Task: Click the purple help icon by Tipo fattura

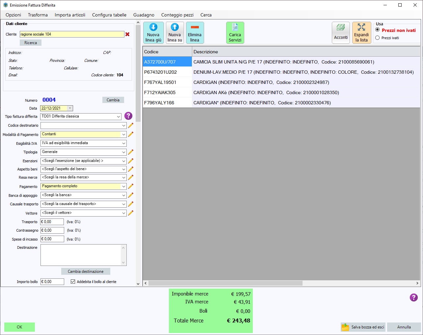Action: tap(128, 116)
